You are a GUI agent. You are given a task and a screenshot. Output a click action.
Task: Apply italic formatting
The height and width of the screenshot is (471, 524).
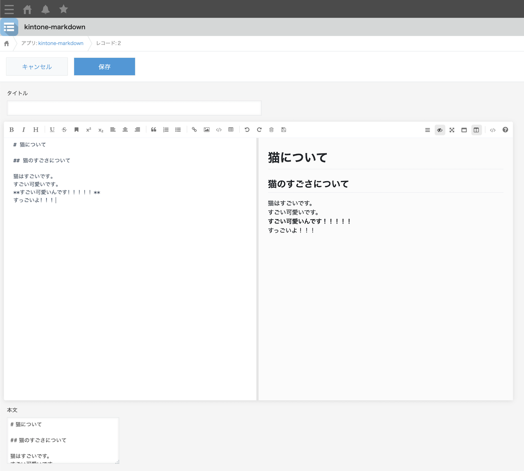pyautogui.click(x=24, y=130)
